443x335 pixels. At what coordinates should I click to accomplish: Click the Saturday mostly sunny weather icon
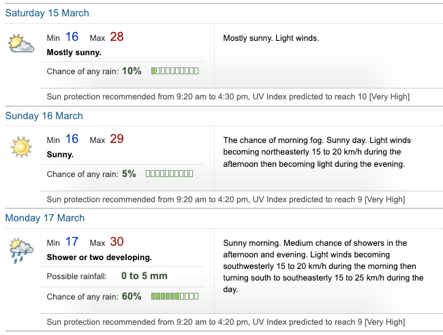tap(20, 44)
